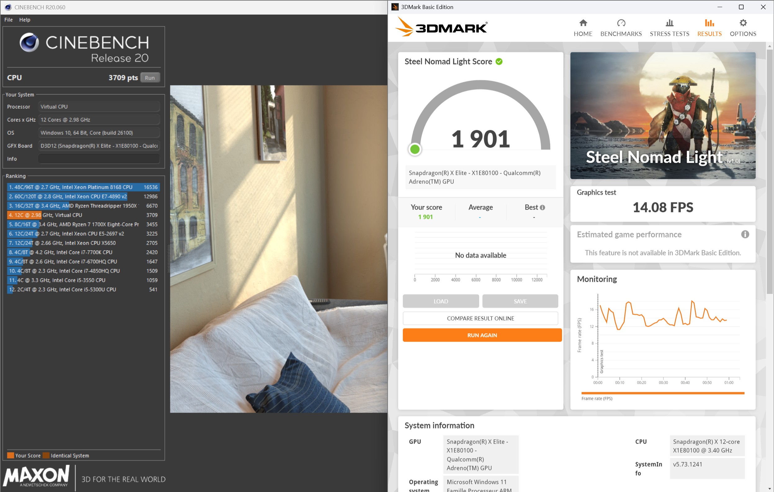Click the info icon for Estimated game performance
The width and height of the screenshot is (774, 492).
[745, 234]
